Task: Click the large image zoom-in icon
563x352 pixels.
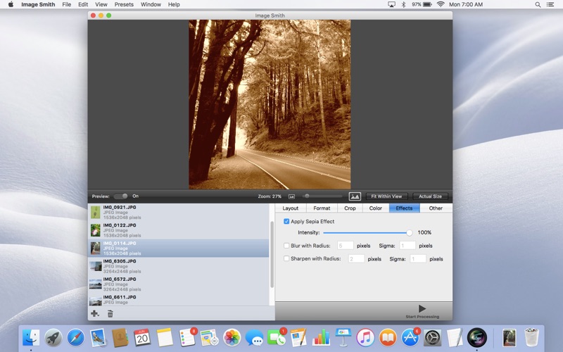Action: click(x=355, y=196)
